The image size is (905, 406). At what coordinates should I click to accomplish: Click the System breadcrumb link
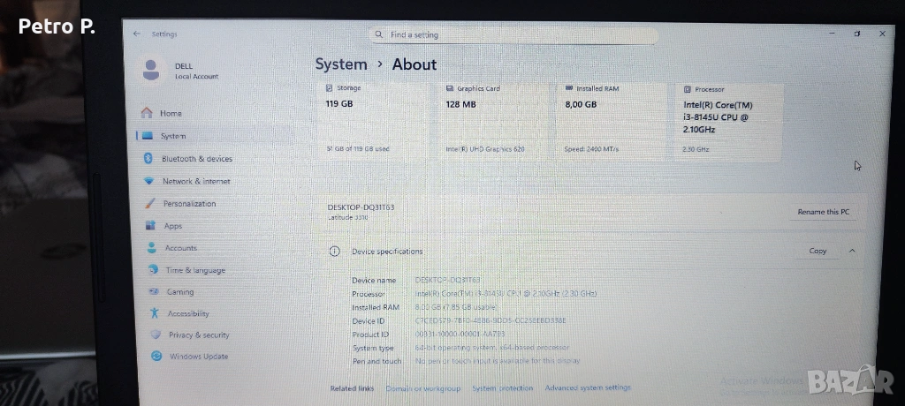[340, 64]
